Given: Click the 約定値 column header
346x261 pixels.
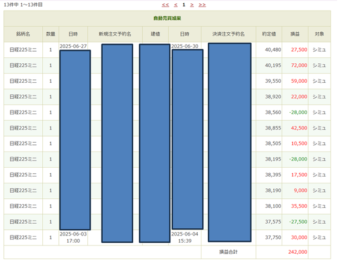Looking at the screenshot, I should pos(269,34).
